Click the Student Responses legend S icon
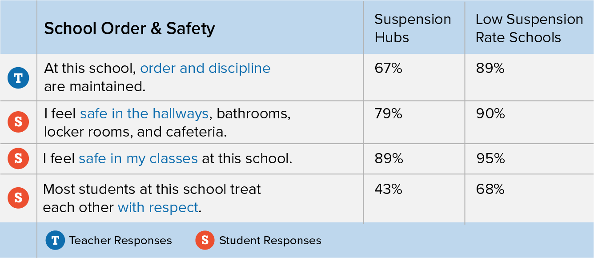The width and height of the screenshot is (594, 258). pos(205,240)
